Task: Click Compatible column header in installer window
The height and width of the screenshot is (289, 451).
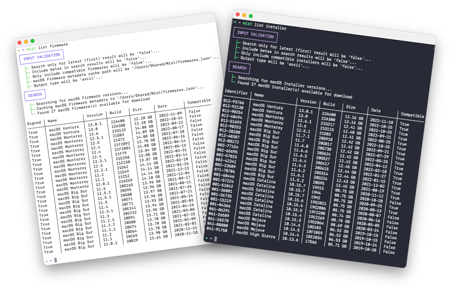Action: point(413,115)
